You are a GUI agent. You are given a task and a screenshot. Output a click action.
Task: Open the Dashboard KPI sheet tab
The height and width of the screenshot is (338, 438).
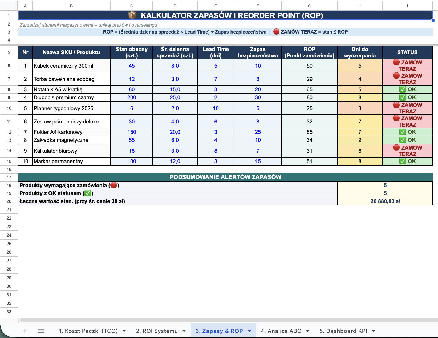pyautogui.click(x=343, y=331)
